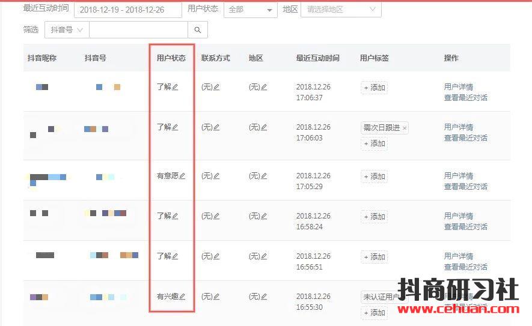Open the 请选择地区 region dropdown
The image size is (532, 326).
(341, 10)
